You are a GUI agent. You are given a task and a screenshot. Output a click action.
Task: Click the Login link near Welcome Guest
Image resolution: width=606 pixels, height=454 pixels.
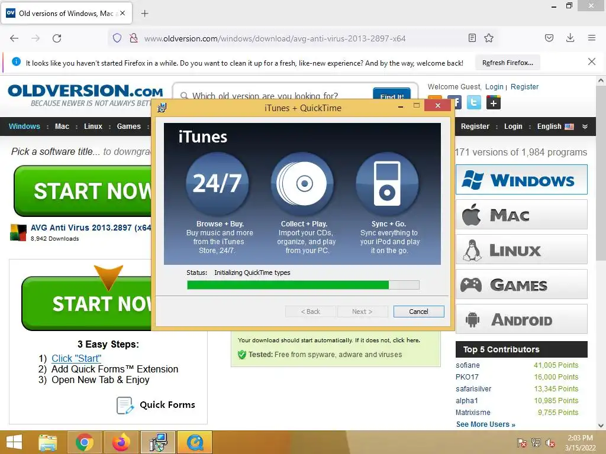pos(494,87)
